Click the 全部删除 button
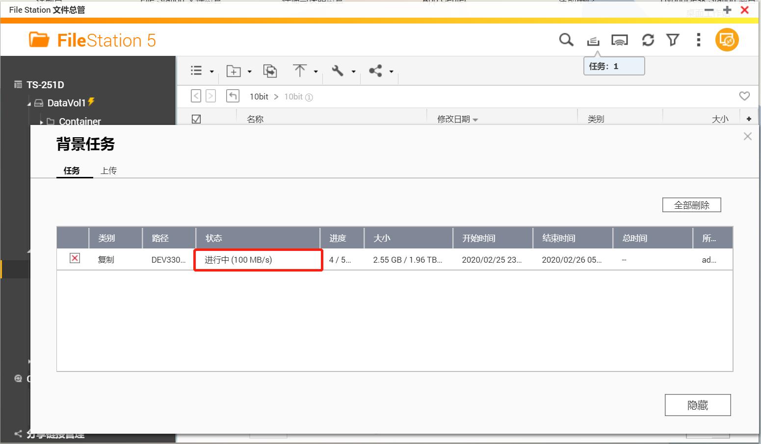761x444 pixels. tap(691, 205)
